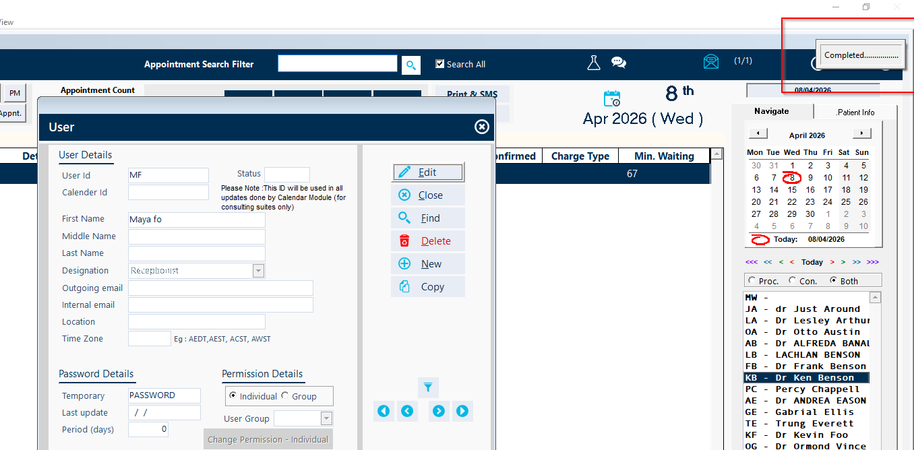Viewport: 914px width, 450px height.
Task: Select the Navigate tab
Action: 772,111
